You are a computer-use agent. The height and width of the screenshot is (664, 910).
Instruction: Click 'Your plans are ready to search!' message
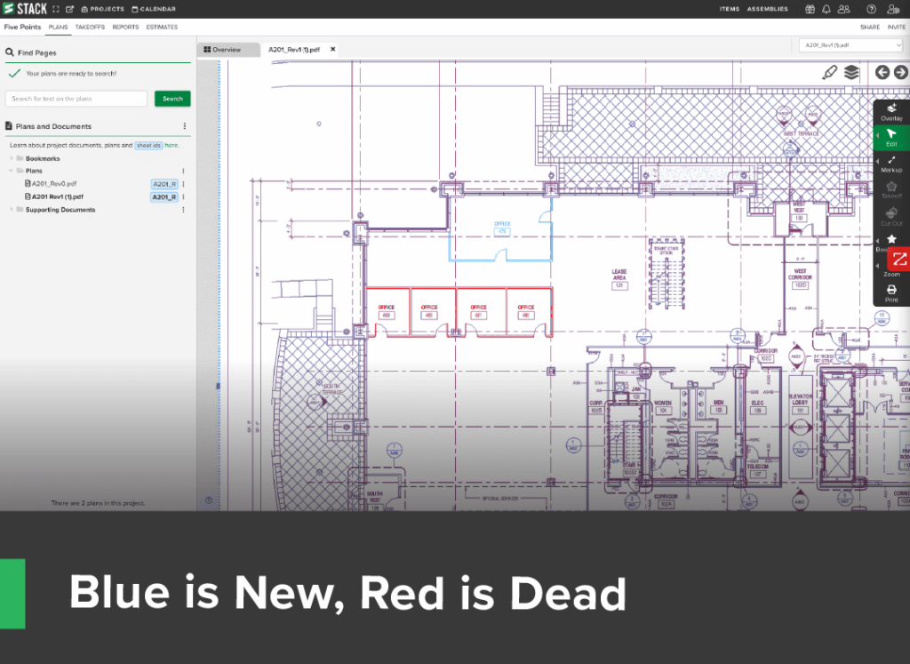(x=71, y=74)
